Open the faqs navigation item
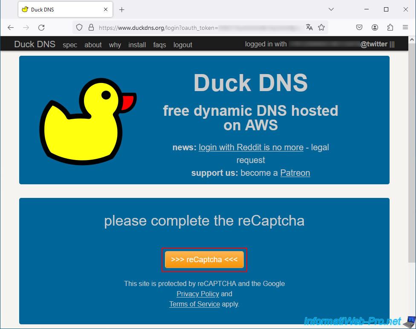This screenshot has height=329, width=416. (x=159, y=45)
